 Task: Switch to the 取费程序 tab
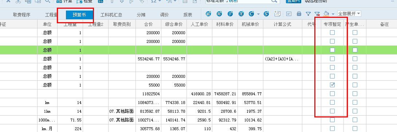point(22,15)
